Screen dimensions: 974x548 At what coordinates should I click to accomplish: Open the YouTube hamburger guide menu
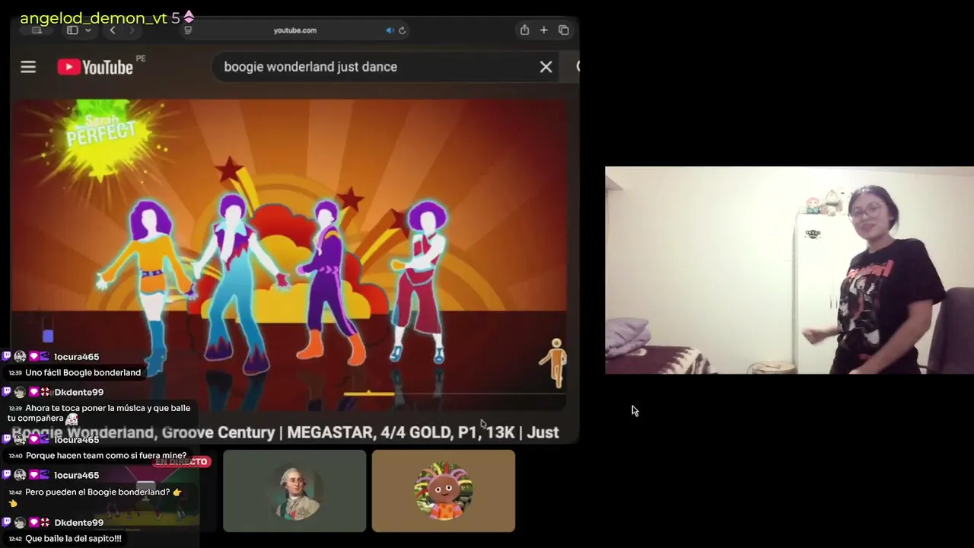point(28,67)
